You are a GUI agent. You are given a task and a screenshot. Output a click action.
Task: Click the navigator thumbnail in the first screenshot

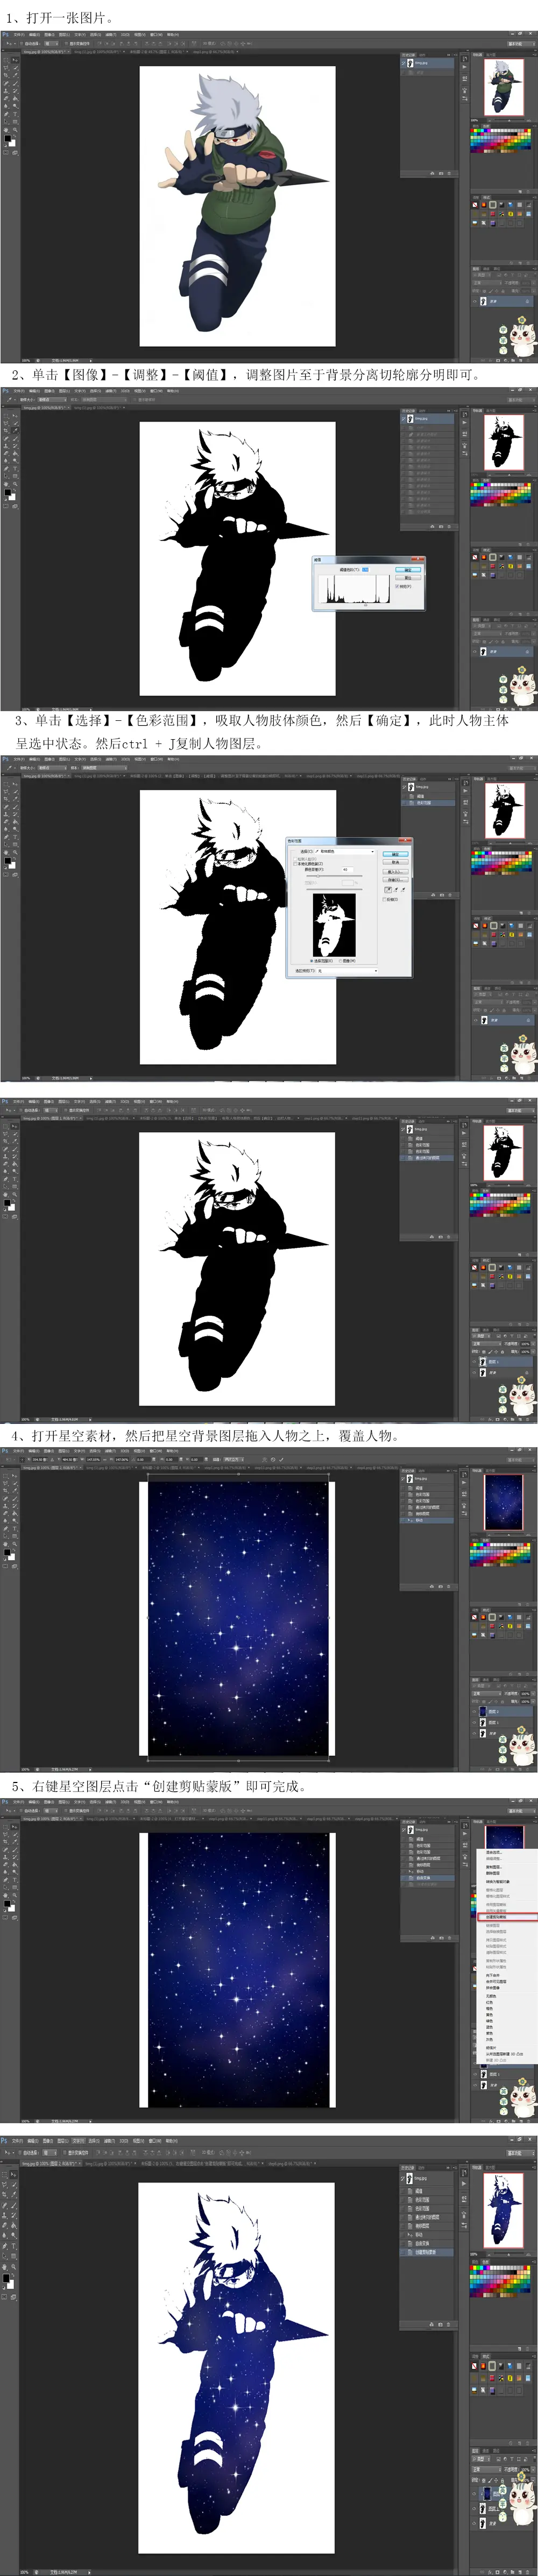504,87
